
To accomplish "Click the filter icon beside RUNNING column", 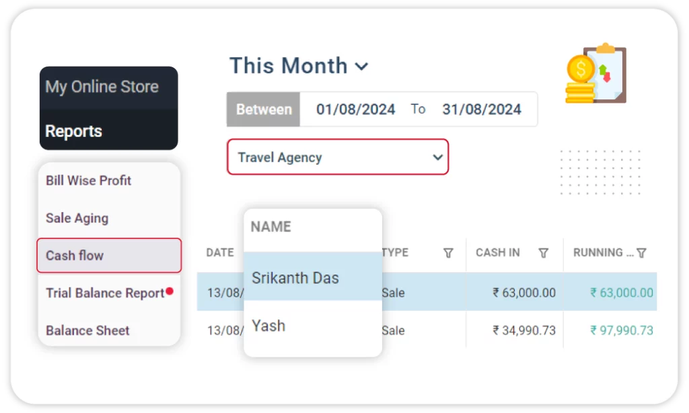I will pos(641,253).
